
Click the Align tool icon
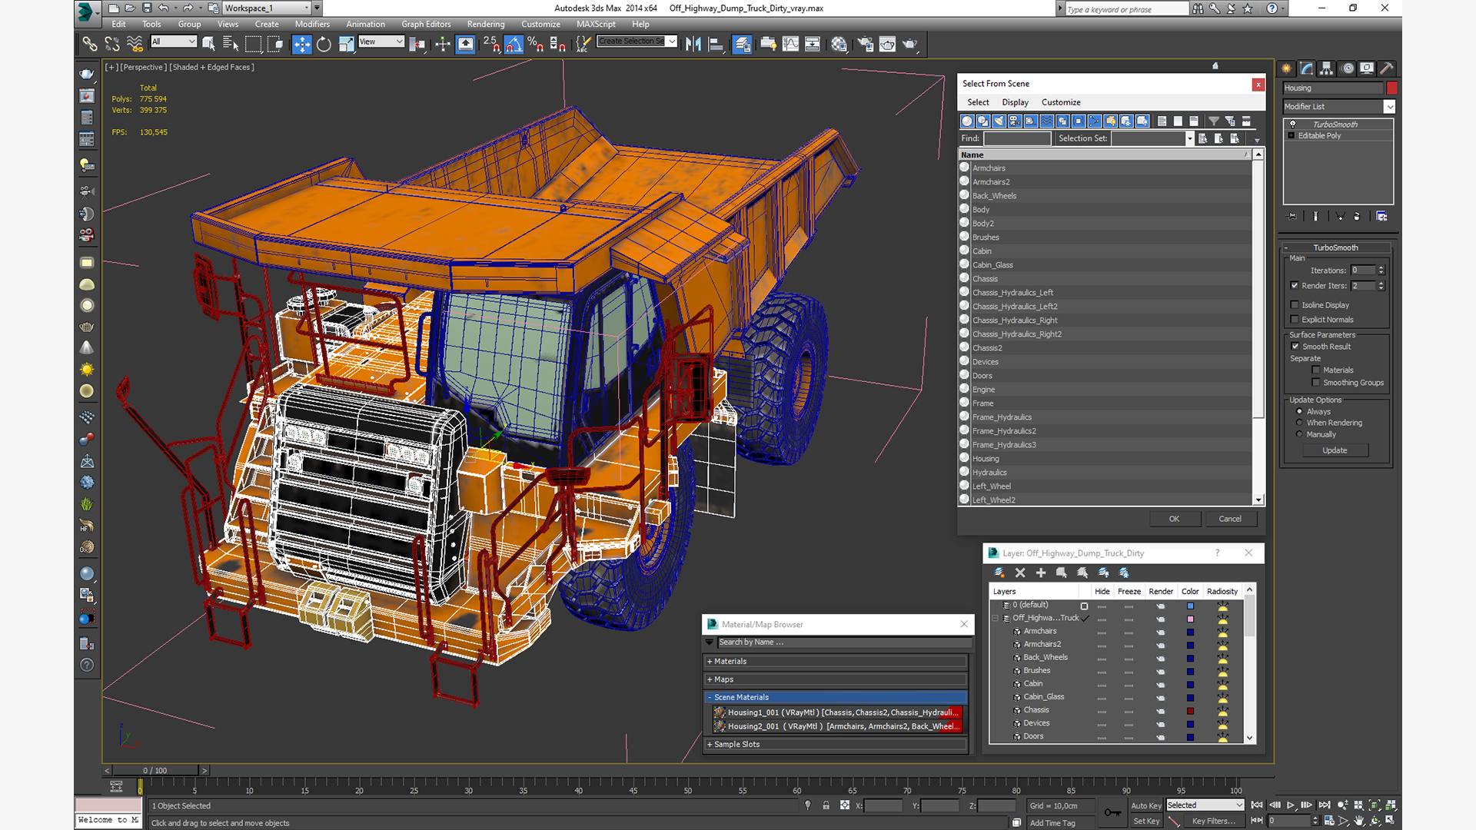point(716,44)
